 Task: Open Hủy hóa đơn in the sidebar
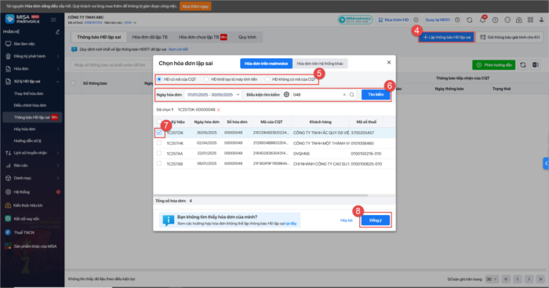24,129
